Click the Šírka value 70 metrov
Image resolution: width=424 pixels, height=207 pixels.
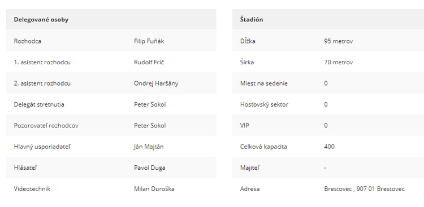[x=338, y=63]
